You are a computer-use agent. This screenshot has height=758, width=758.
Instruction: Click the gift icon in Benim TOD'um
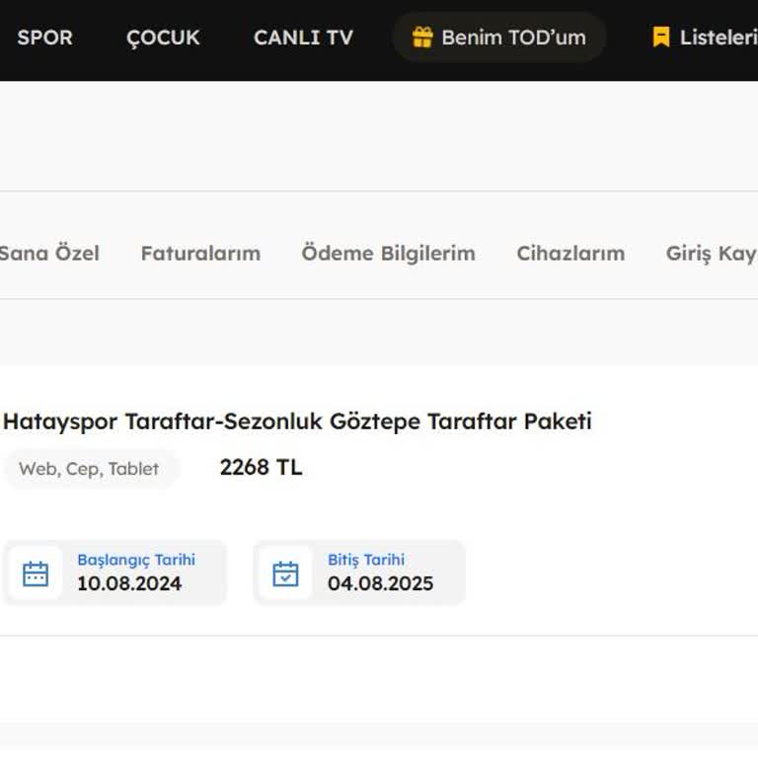click(422, 38)
